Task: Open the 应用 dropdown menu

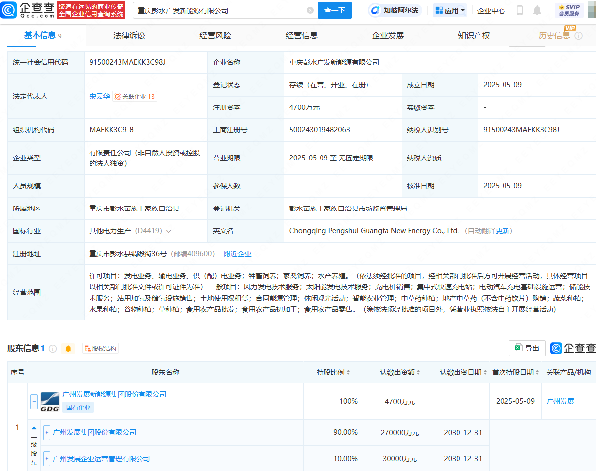Action: (x=450, y=10)
